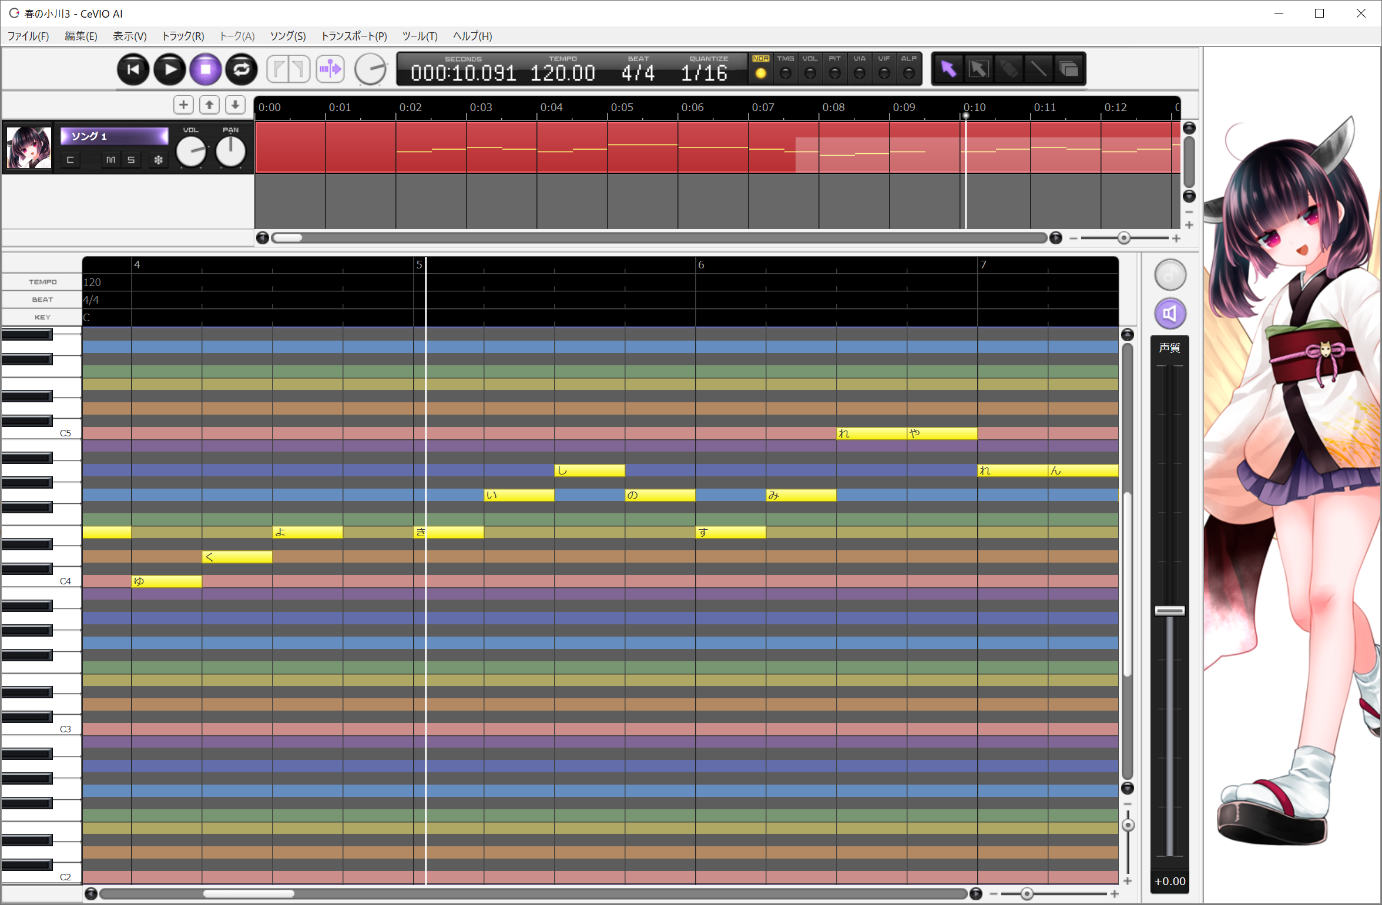The width and height of the screenshot is (1382, 905).
Task: Click the music note button above speaker
Action: [1170, 275]
